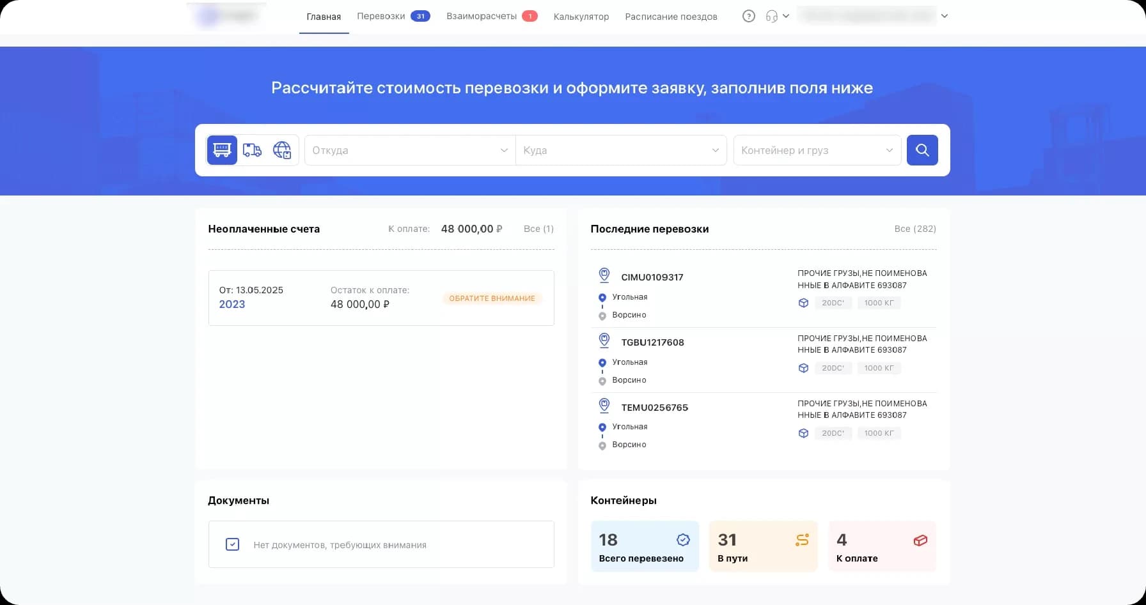Click Нет документов, требующих внимания message
1146x605 pixels.
point(340,545)
